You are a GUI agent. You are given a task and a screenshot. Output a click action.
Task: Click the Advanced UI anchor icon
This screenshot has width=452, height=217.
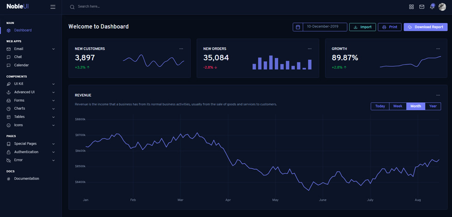click(x=9, y=93)
